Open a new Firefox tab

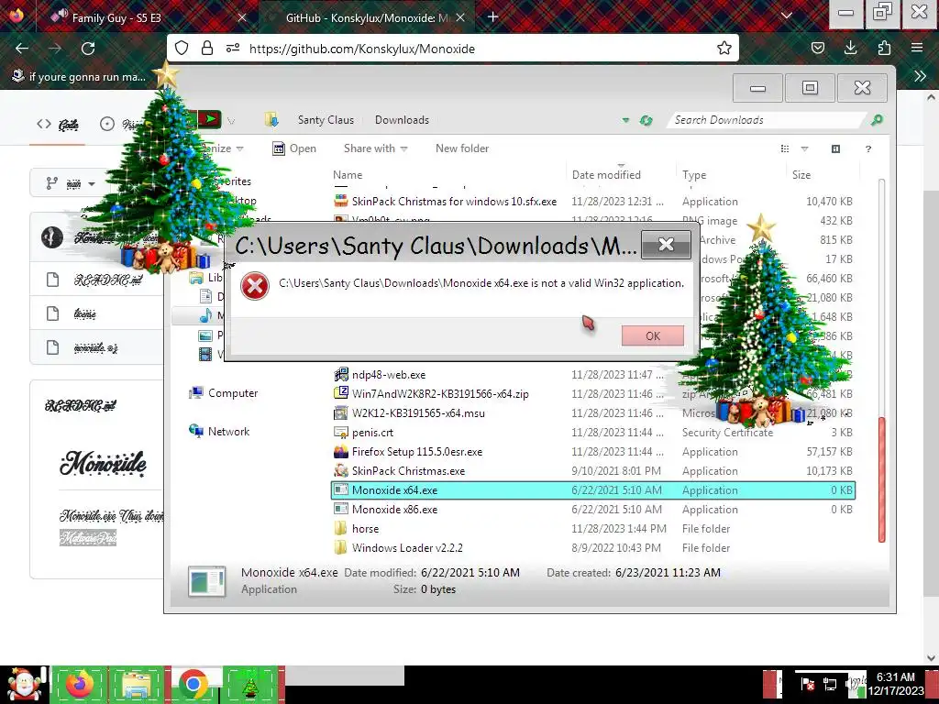(x=492, y=17)
